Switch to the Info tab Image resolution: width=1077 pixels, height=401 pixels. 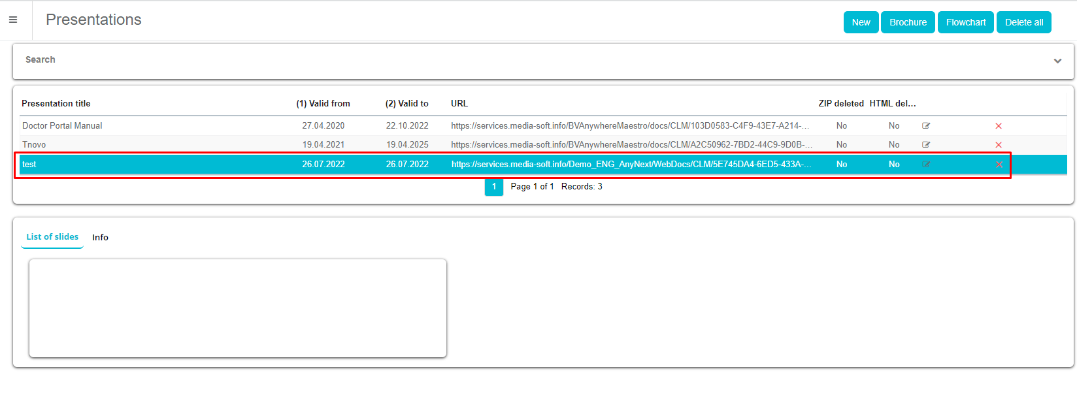click(100, 238)
